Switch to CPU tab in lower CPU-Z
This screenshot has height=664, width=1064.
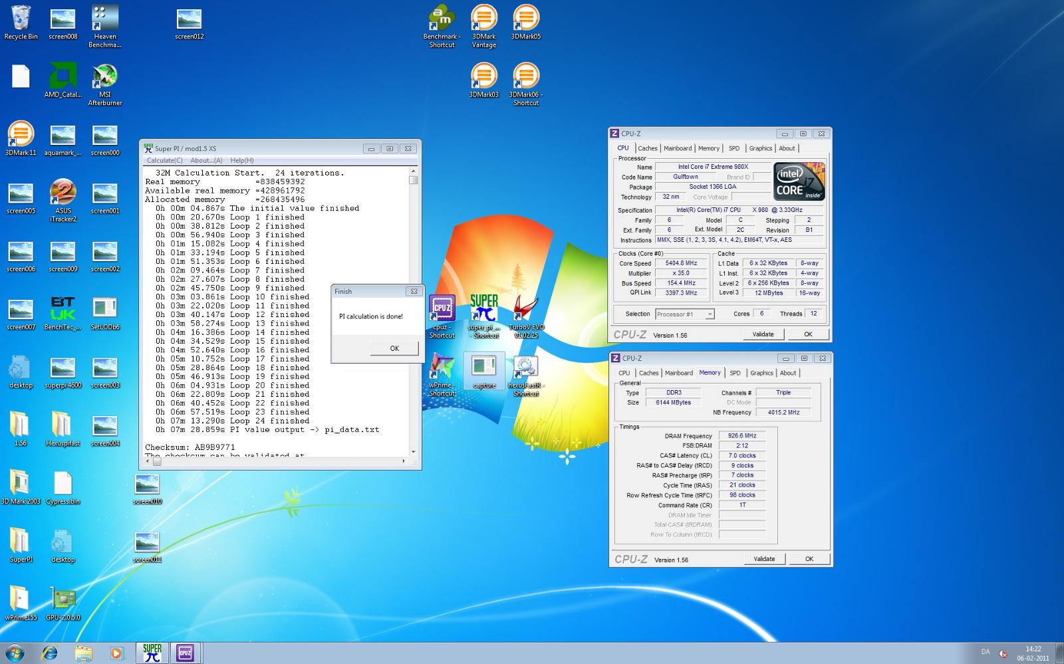[x=624, y=373]
